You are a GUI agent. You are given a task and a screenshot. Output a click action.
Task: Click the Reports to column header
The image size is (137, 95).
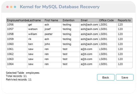click(x=125, y=20)
